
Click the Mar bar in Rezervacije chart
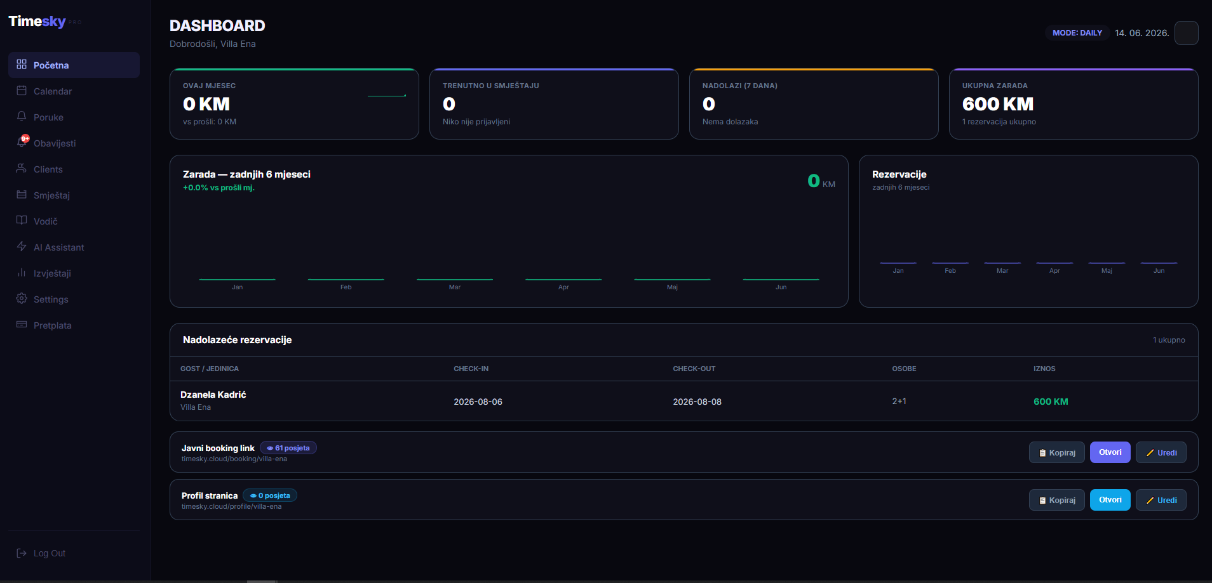click(x=1002, y=263)
